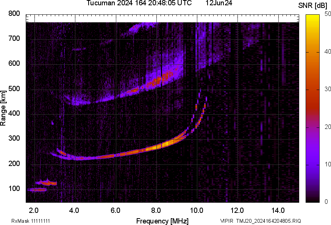
Task: Click colorbar tick value '20'
Action: (328, 127)
